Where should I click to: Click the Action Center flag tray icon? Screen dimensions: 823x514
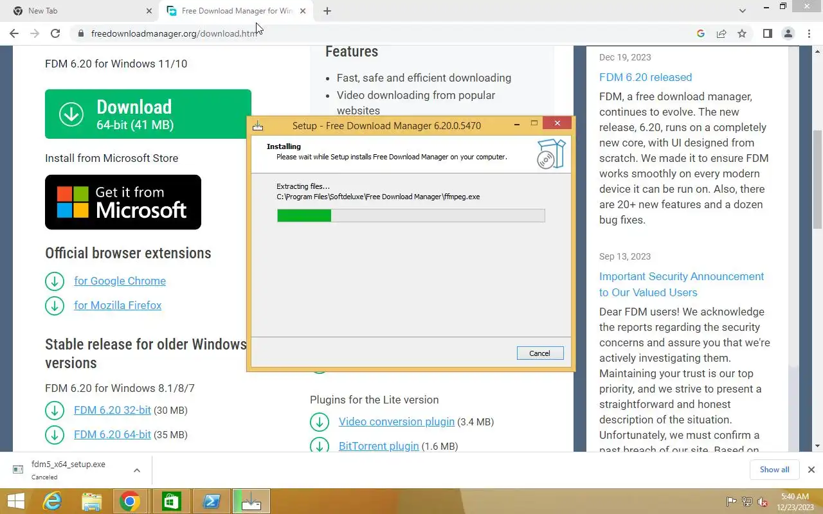(731, 502)
